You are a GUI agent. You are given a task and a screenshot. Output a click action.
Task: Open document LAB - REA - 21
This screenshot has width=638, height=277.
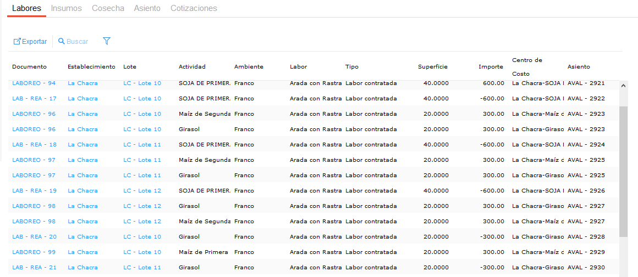(34, 268)
